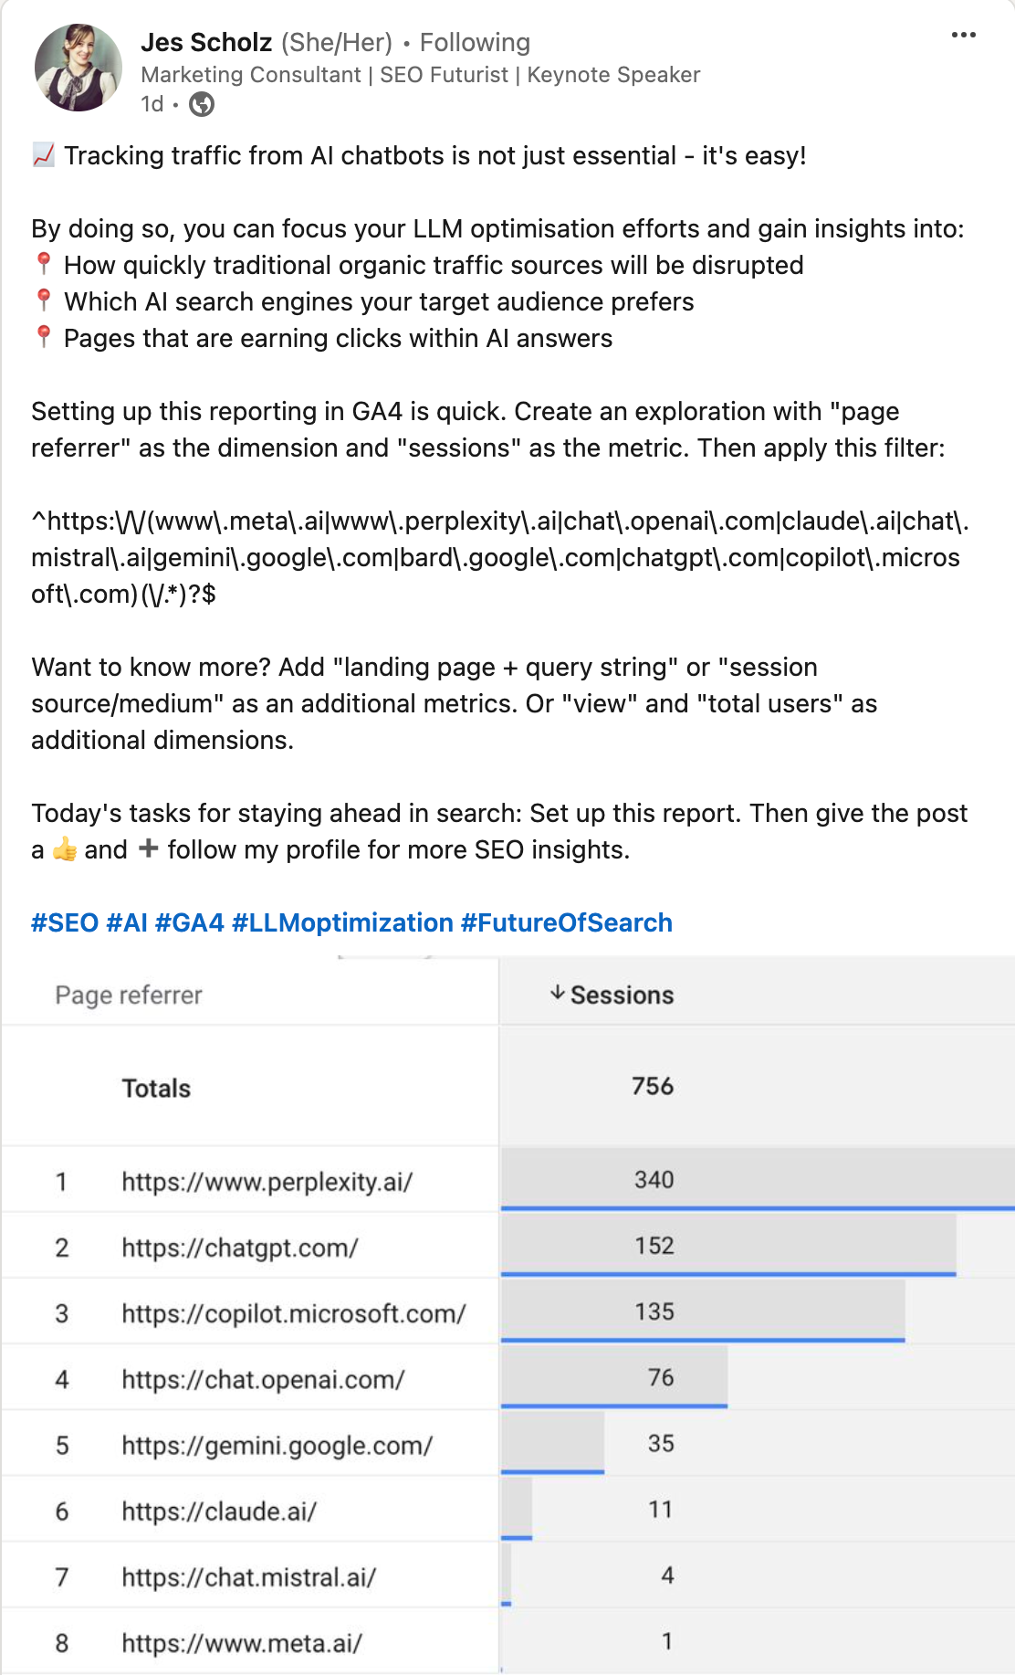Open the #LLMoptimization hashtag

342,923
